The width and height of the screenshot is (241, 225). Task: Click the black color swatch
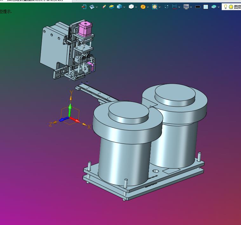tap(198, 7)
